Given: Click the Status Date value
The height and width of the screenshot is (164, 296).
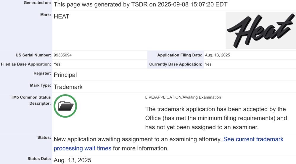Looking at the screenshot, I should point(73,160).
